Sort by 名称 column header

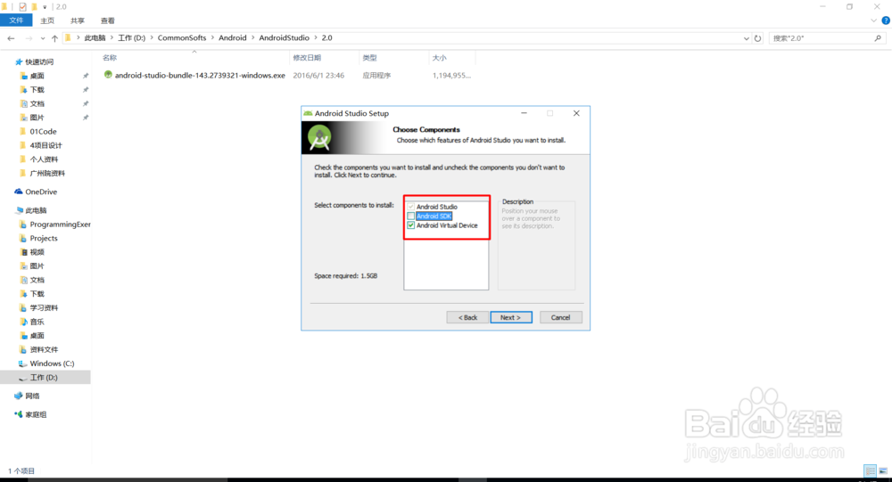pos(110,58)
